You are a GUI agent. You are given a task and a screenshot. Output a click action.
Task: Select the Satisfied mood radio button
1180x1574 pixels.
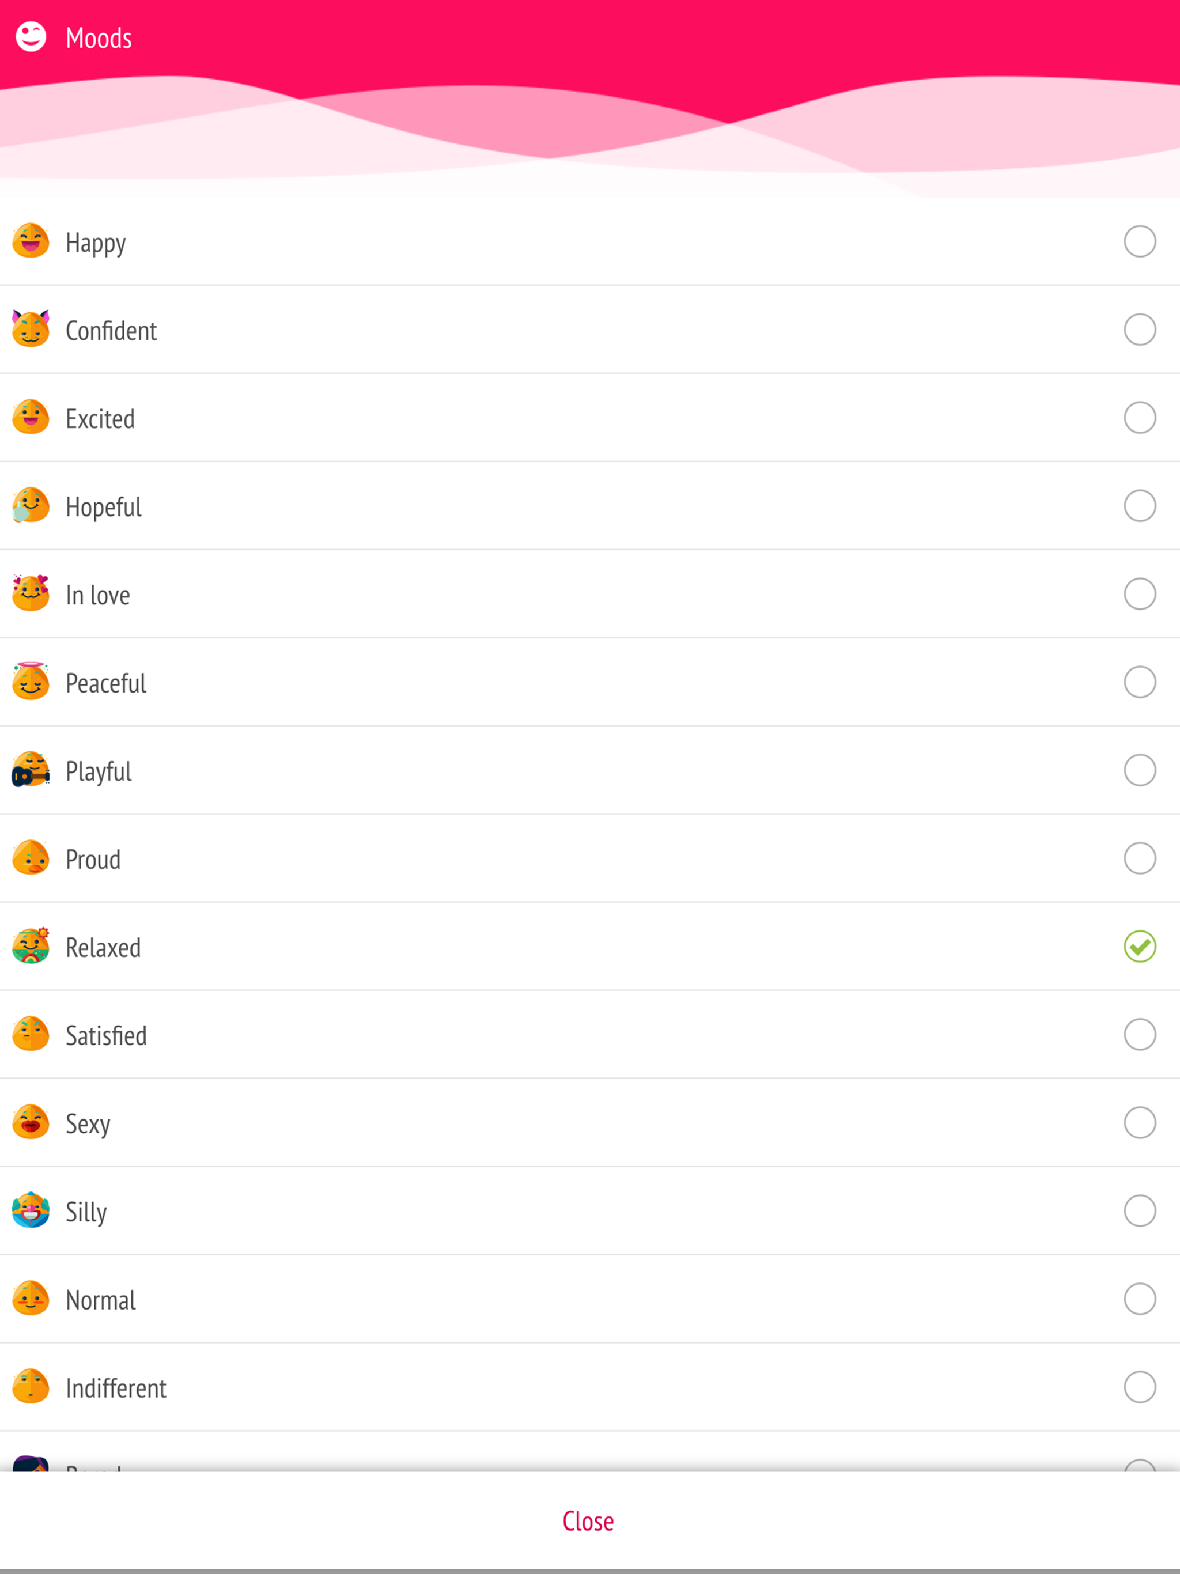click(1140, 1034)
